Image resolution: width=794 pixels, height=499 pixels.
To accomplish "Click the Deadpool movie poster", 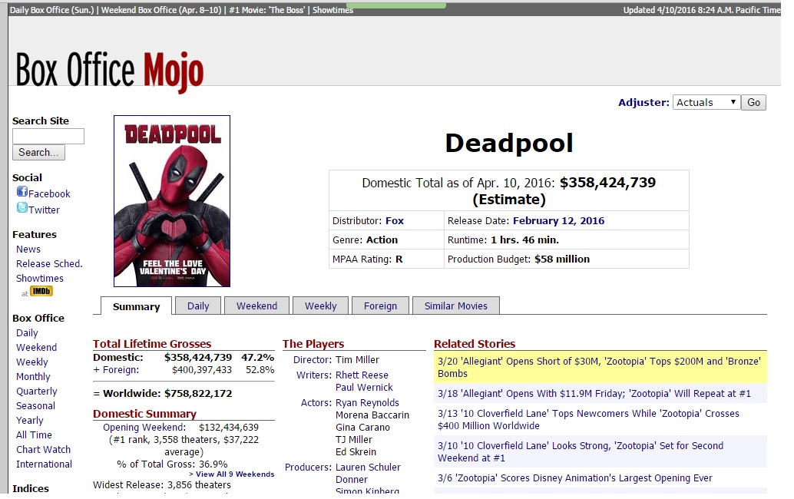I will (x=172, y=201).
